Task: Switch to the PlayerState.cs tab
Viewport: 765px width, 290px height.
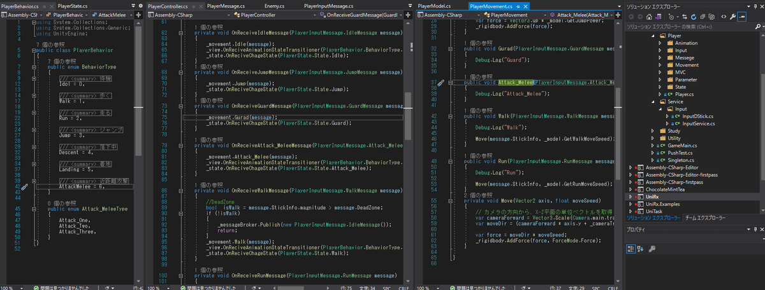Action: pos(73,6)
